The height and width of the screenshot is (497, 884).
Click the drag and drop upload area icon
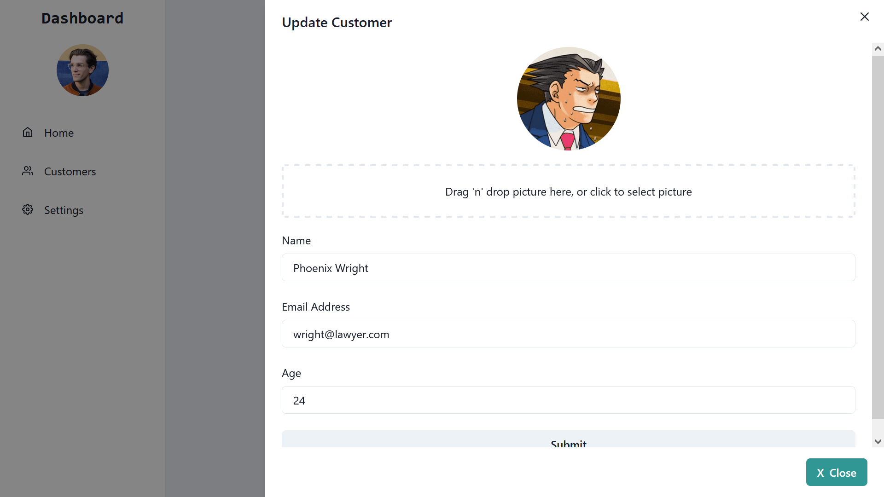[x=569, y=191]
